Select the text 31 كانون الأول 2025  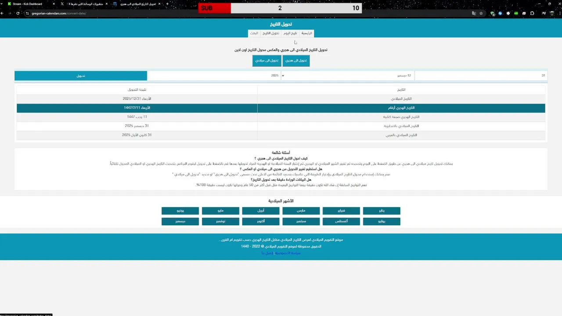(x=137, y=135)
